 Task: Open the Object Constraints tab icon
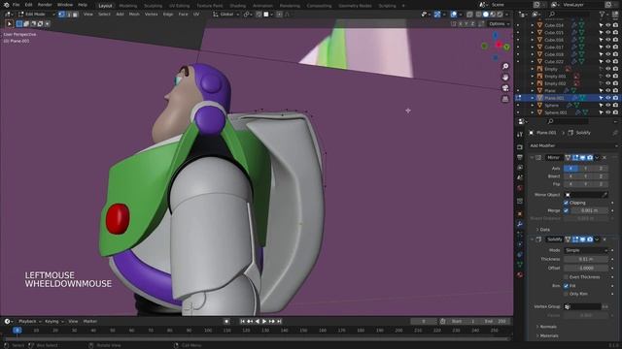520,255
